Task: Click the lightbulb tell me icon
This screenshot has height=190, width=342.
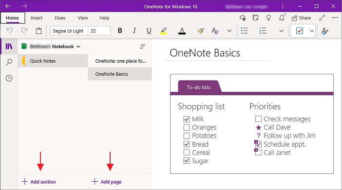Action: [x=268, y=18]
